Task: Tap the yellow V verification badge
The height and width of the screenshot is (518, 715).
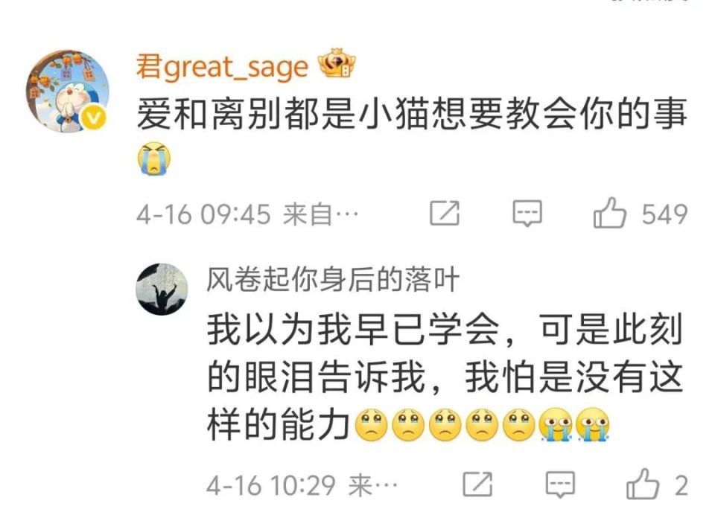Action: [94, 118]
